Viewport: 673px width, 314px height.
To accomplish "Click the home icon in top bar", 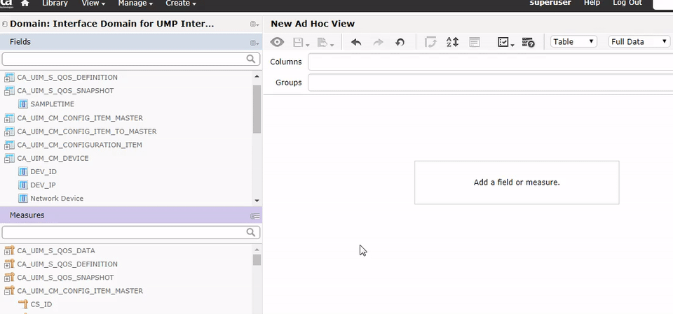I will pos(25,3).
